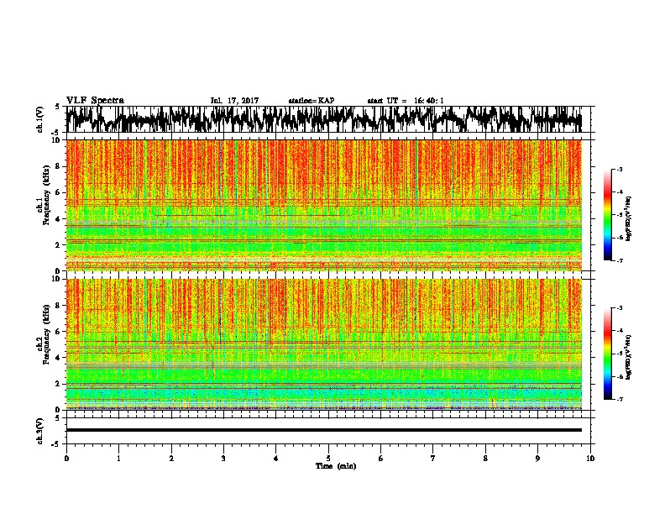Click the "6" kHz tick on ch.2 frequency axis
This screenshot has width=665, height=514.
pyautogui.click(x=59, y=331)
